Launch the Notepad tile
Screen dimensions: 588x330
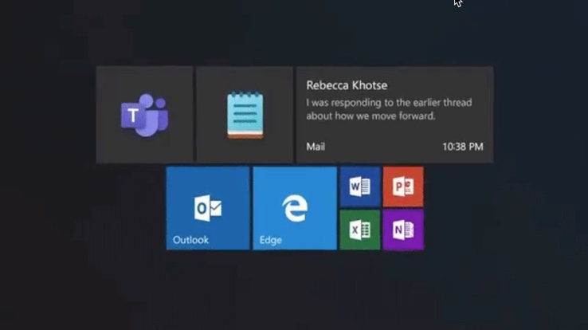[x=245, y=115]
